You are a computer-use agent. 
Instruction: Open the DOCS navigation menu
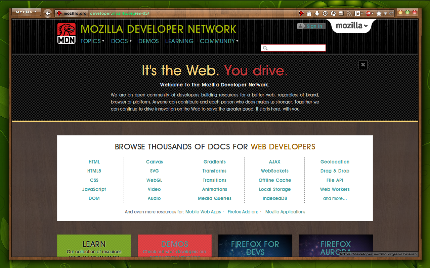tap(121, 41)
